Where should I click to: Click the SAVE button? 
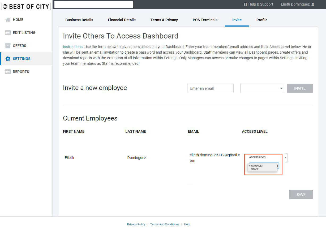tap(301, 195)
